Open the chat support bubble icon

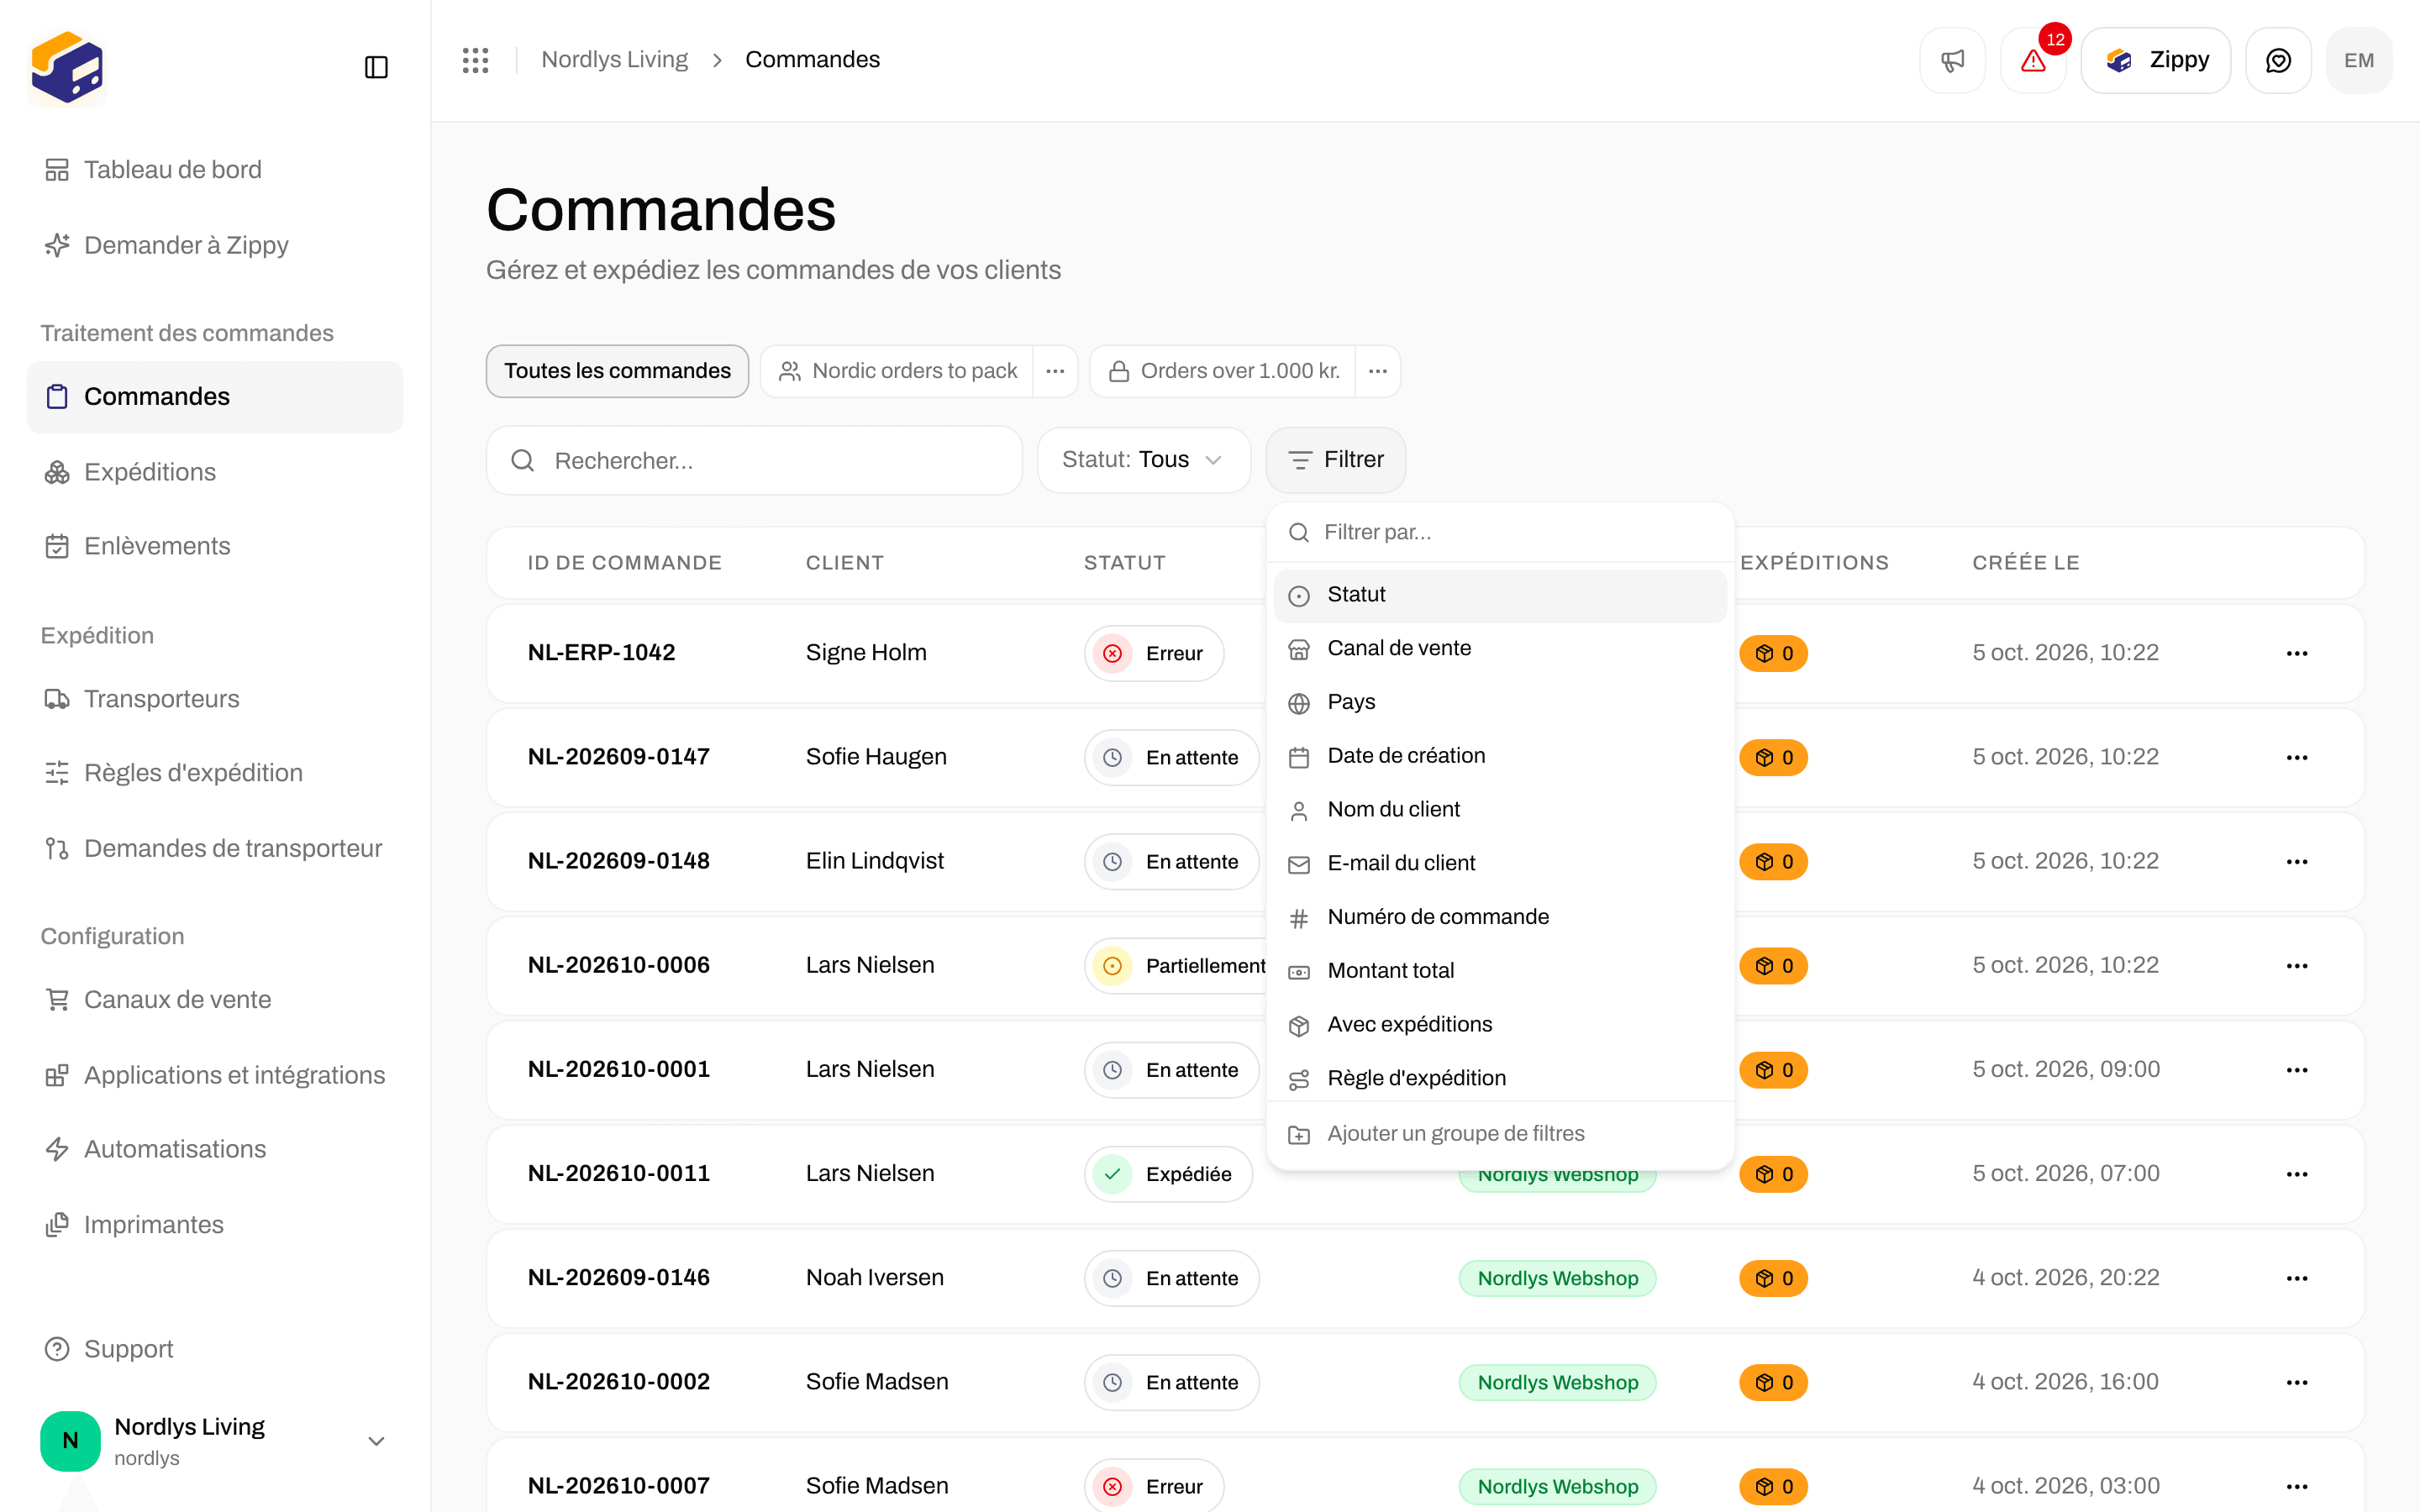coord(2278,60)
